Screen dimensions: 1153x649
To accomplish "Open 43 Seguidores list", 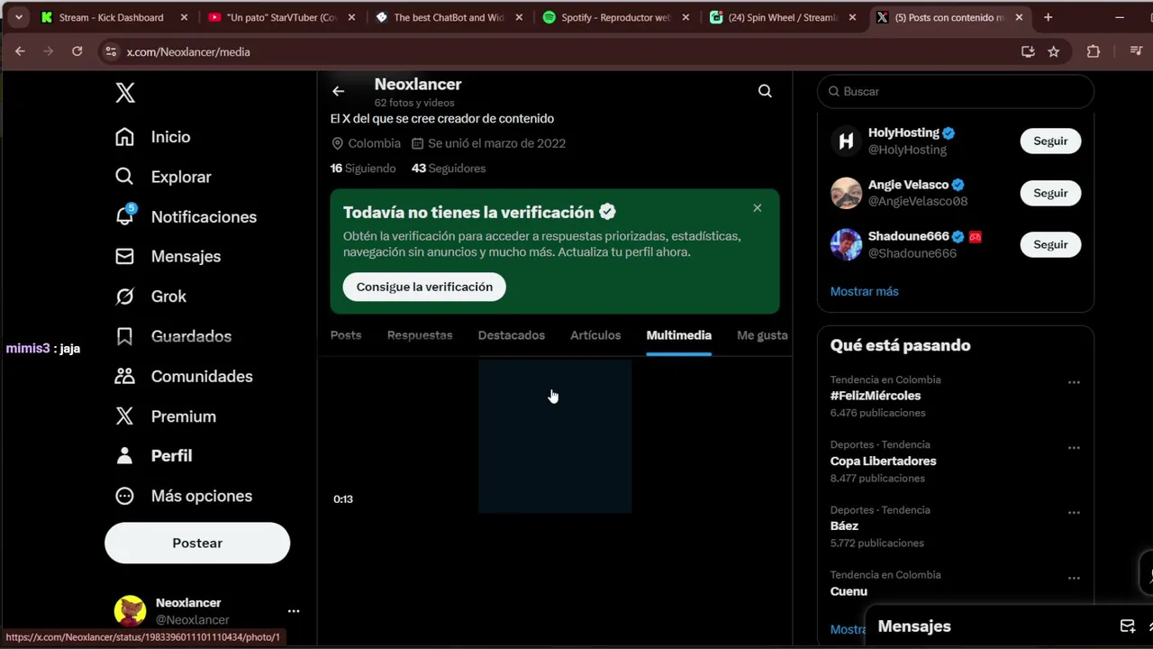I will [x=449, y=169].
